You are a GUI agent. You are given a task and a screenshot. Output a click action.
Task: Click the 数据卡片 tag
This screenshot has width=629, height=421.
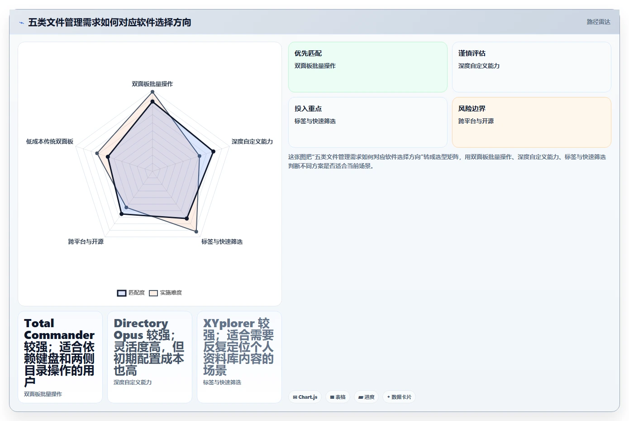(x=399, y=397)
